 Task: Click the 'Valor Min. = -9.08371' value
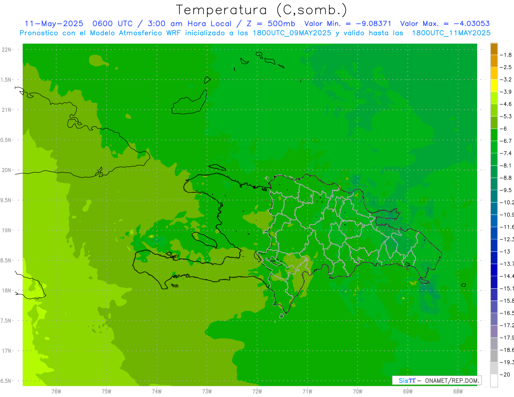click(347, 24)
